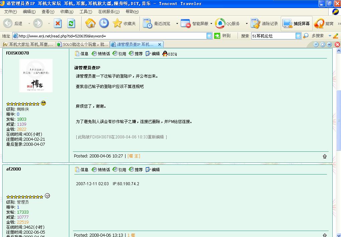Send 悄悄话 to FDISK0078
Screen dimensions: 341x237
point(101,54)
